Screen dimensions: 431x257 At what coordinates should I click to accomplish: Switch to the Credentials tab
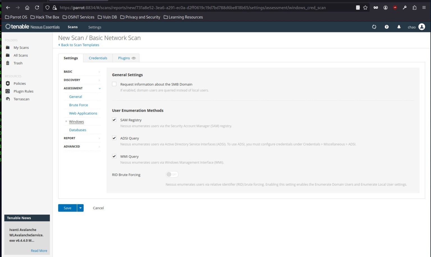click(98, 58)
